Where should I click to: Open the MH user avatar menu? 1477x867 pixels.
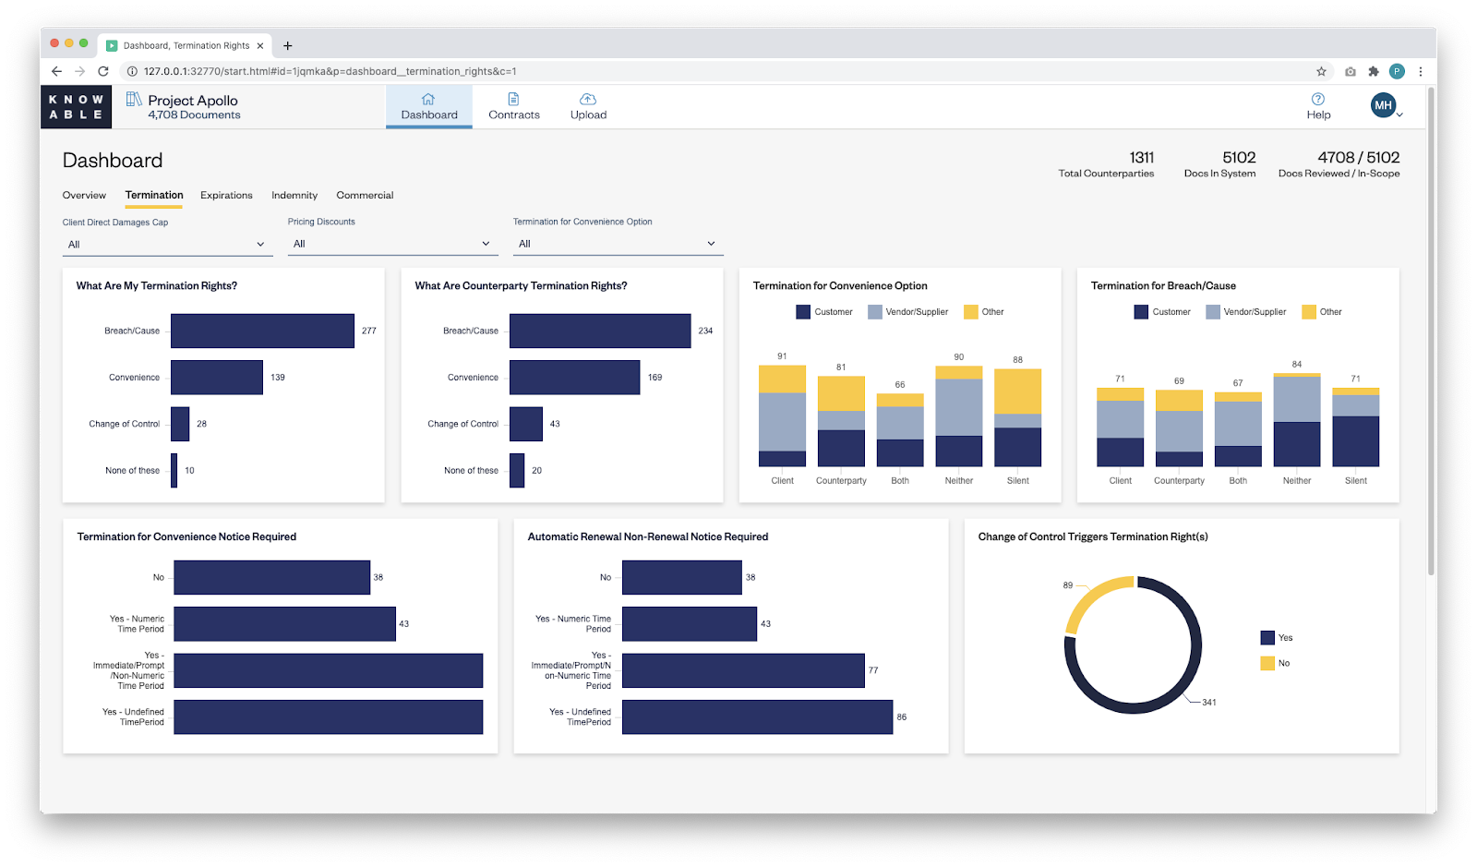point(1383,105)
